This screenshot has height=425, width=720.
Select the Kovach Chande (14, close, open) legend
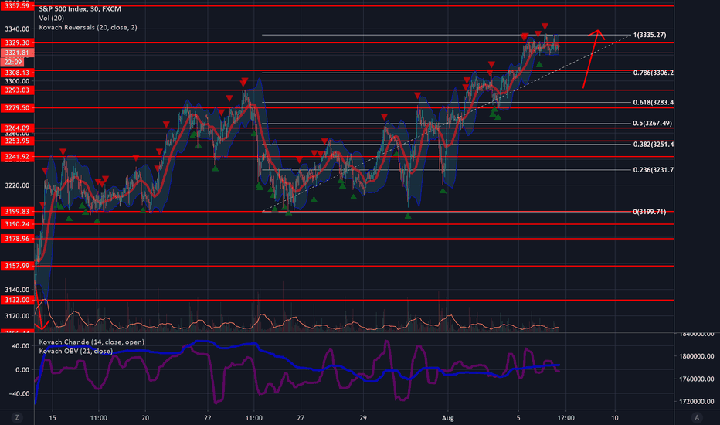pyautogui.click(x=91, y=342)
